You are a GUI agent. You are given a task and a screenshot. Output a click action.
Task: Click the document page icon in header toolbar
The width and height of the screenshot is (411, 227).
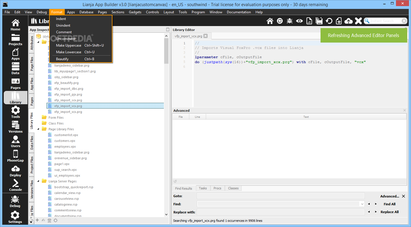tap(309, 21)
